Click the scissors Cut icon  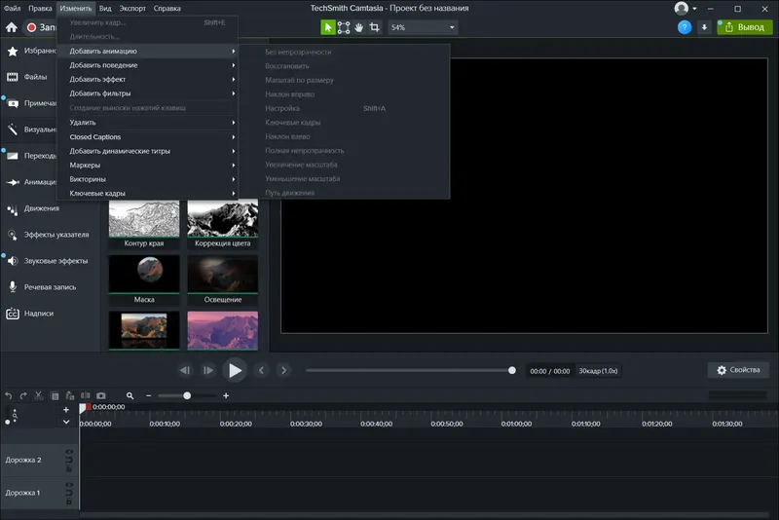point(39,395)
